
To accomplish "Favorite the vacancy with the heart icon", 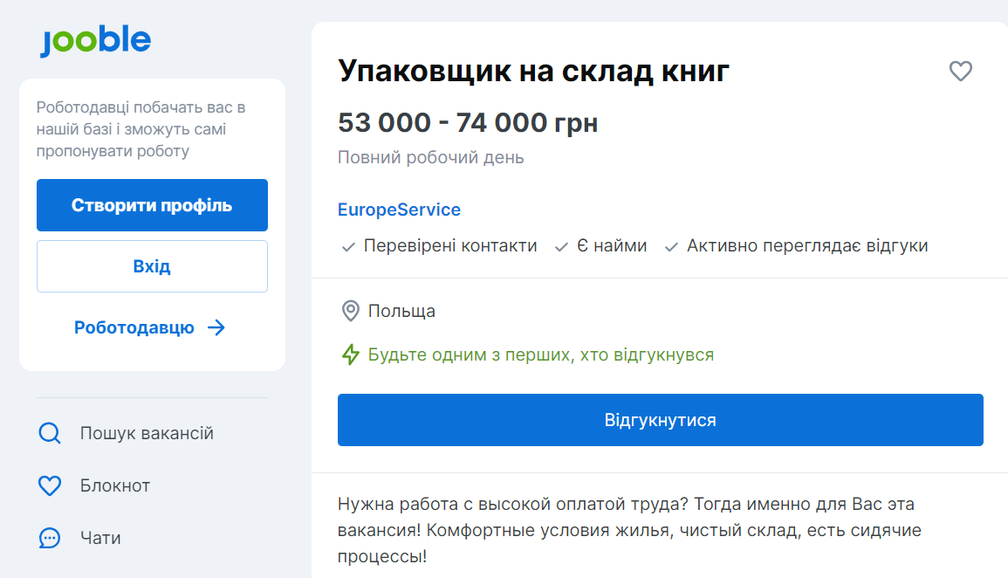I will (961, 72).
